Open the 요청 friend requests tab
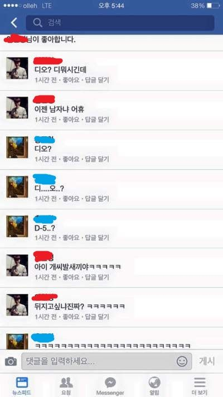223x397 pixels. [66, 386]
